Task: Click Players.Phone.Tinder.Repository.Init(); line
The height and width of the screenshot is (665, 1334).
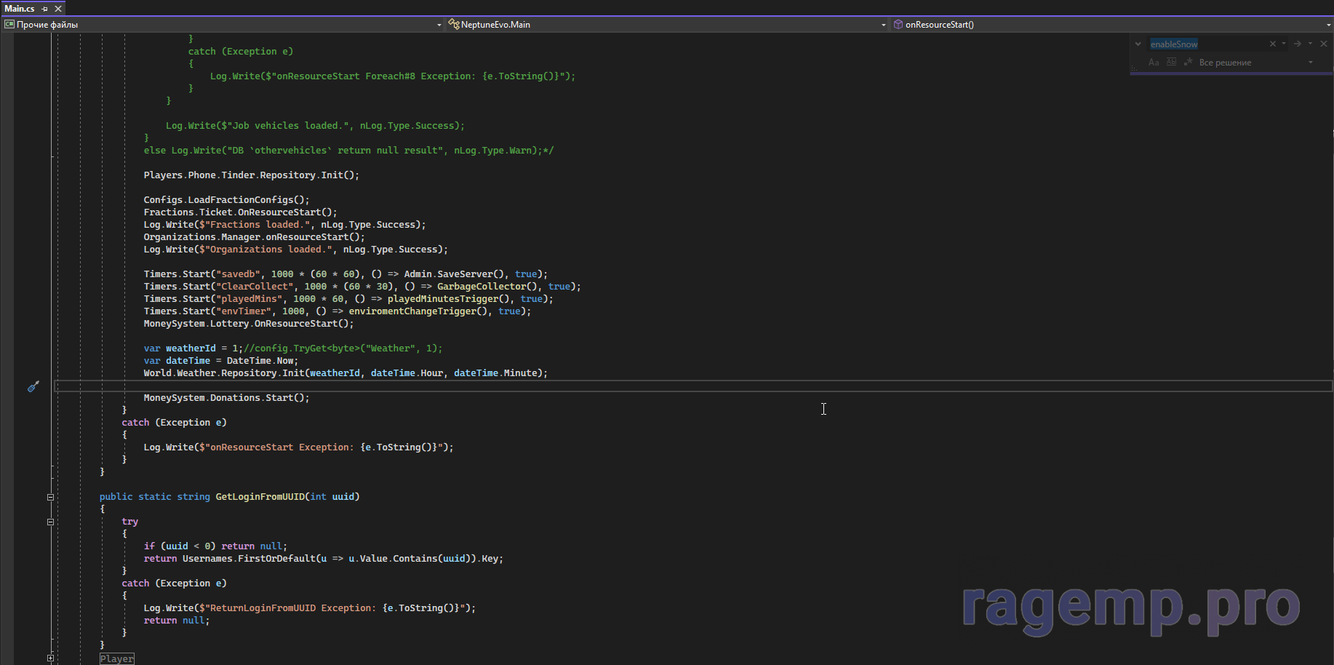Action: [251, 175]
